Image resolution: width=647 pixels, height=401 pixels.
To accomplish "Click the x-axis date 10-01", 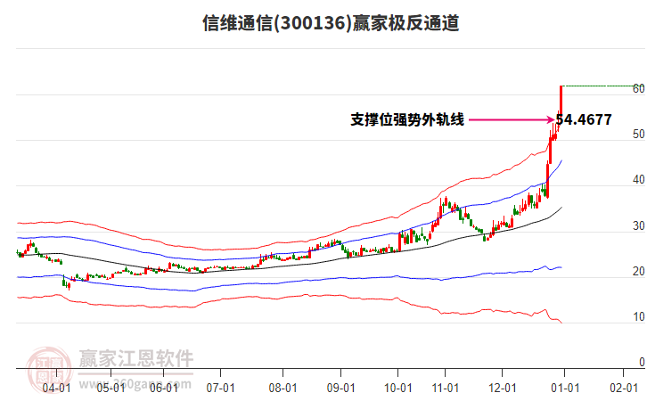I will (397, 388).
